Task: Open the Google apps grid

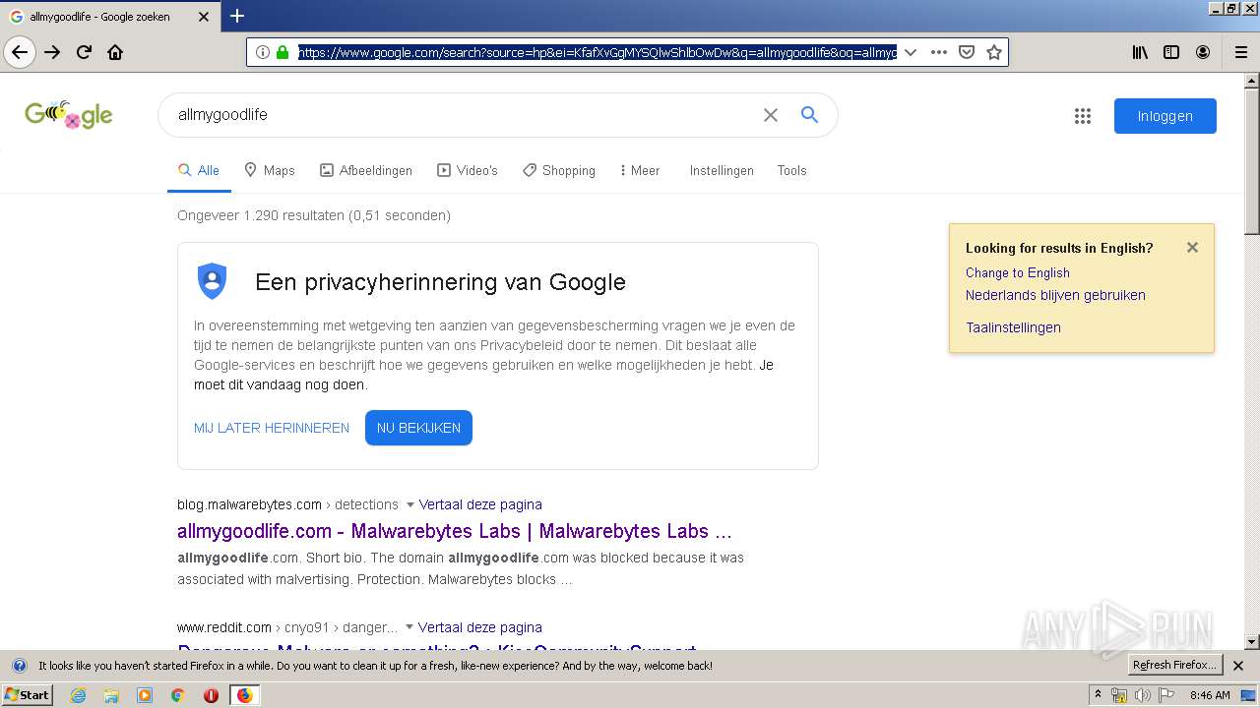Action: (x=1083, y=116)
